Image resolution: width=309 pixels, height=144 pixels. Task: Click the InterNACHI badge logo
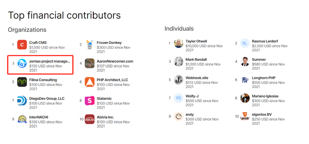point(22,119)
